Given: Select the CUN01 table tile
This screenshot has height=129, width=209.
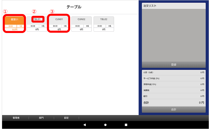Looking at the screenshot, I should pyautogui.click(x=59, y=19).
